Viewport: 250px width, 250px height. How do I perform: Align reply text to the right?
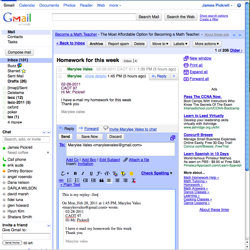pyautogui.click(x=125, y=180)
